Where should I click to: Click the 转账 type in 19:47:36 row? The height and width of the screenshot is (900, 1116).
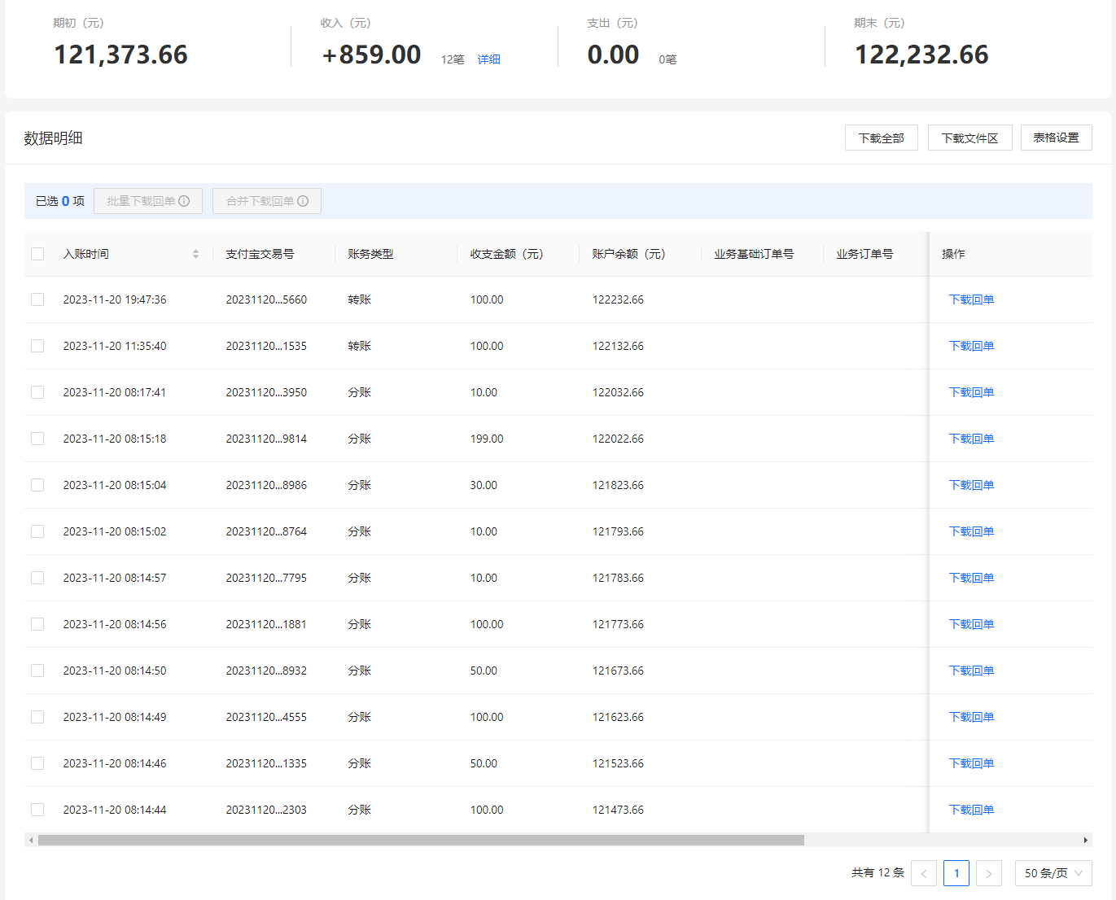(x=360, y=299)
